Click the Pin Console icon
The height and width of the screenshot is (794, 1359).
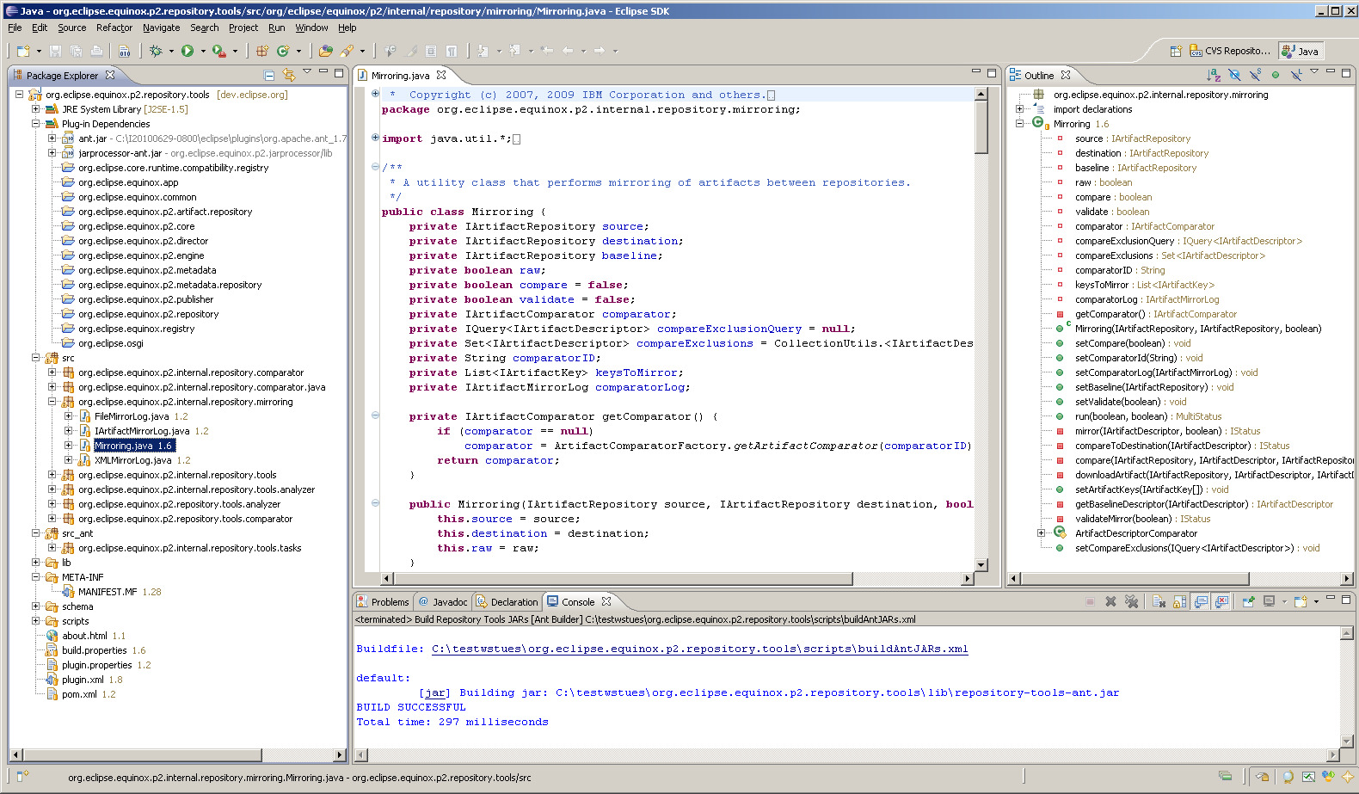pyautogui.click(x=1248, y=601)
